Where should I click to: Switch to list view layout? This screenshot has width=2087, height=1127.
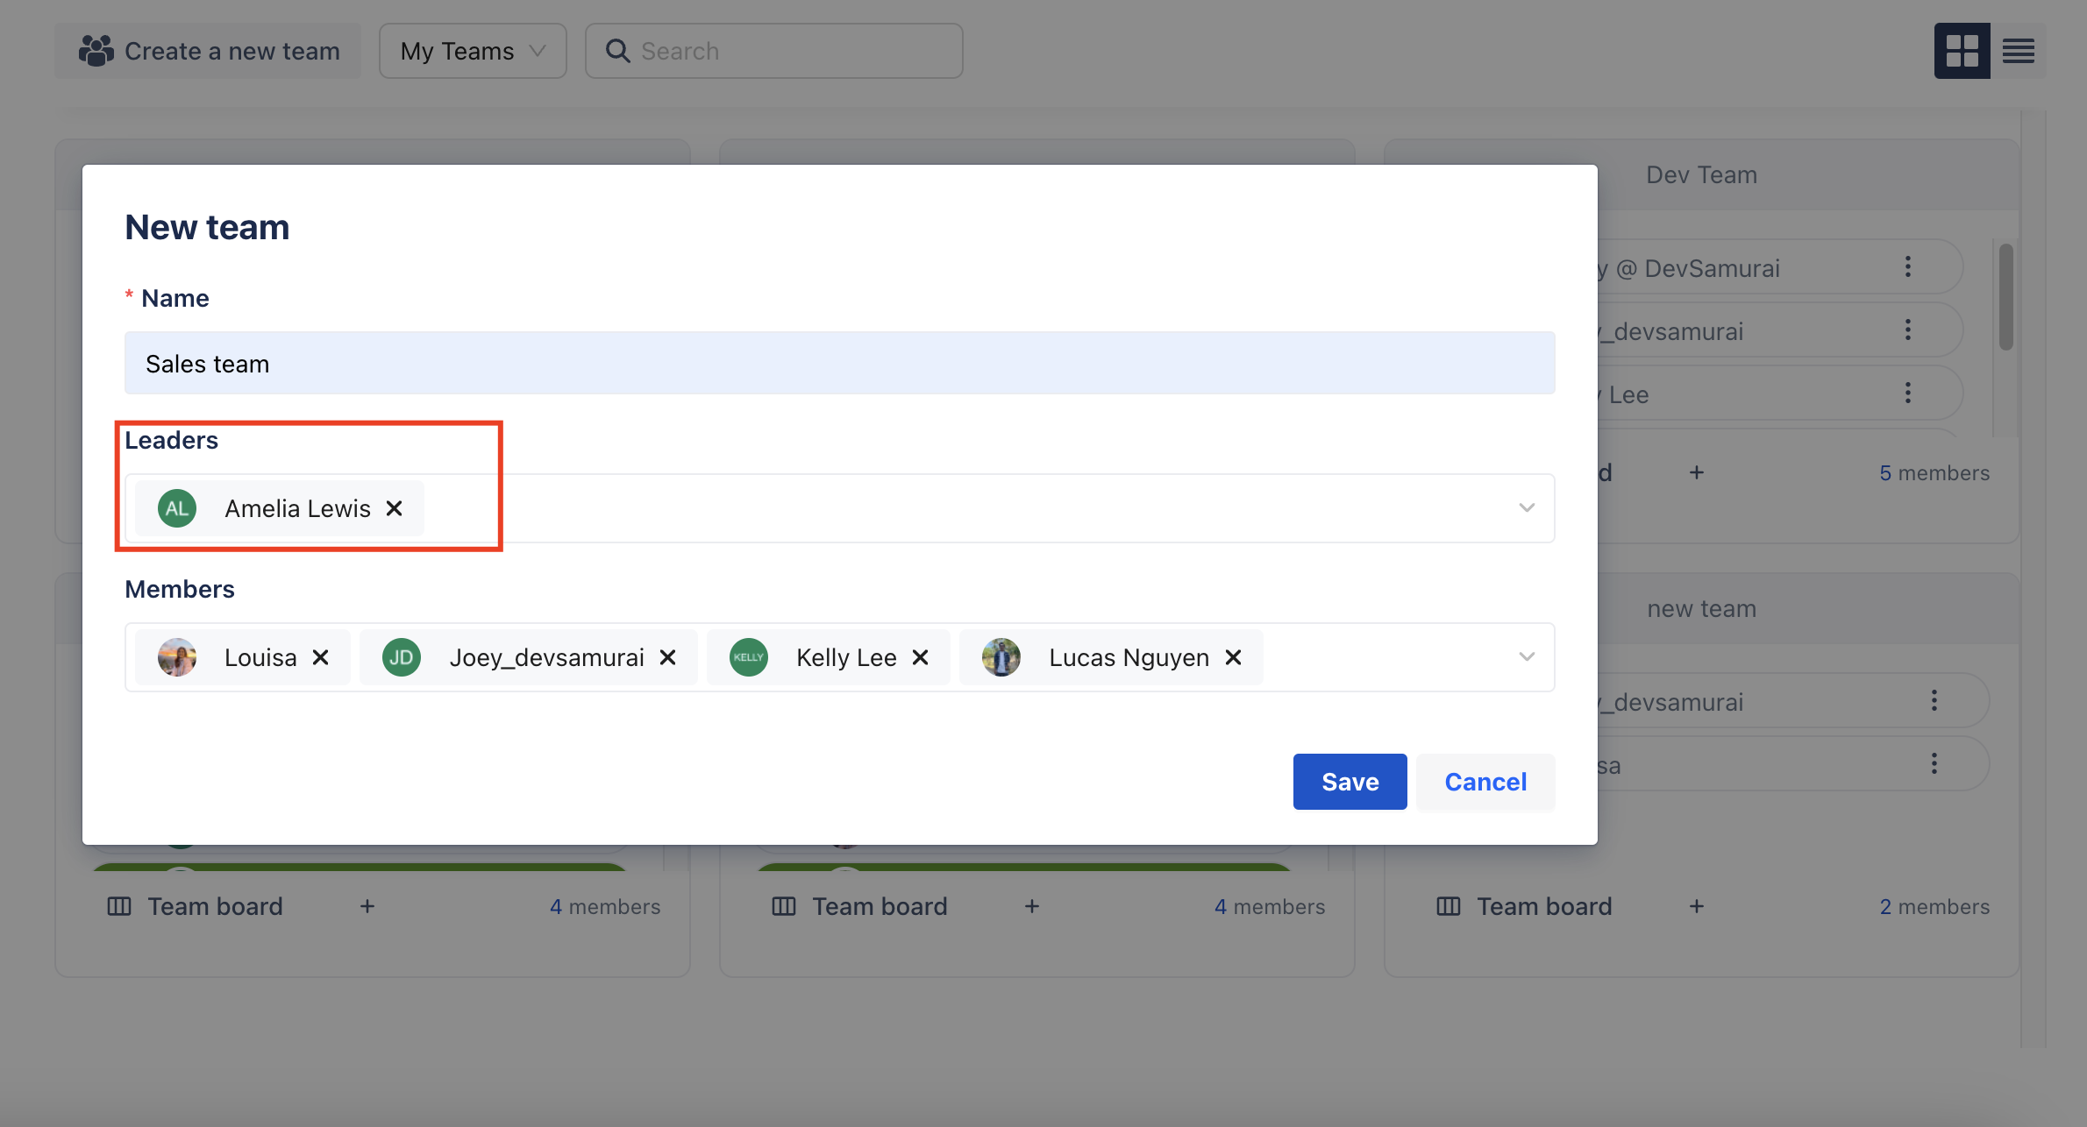tap(2018, 51)
